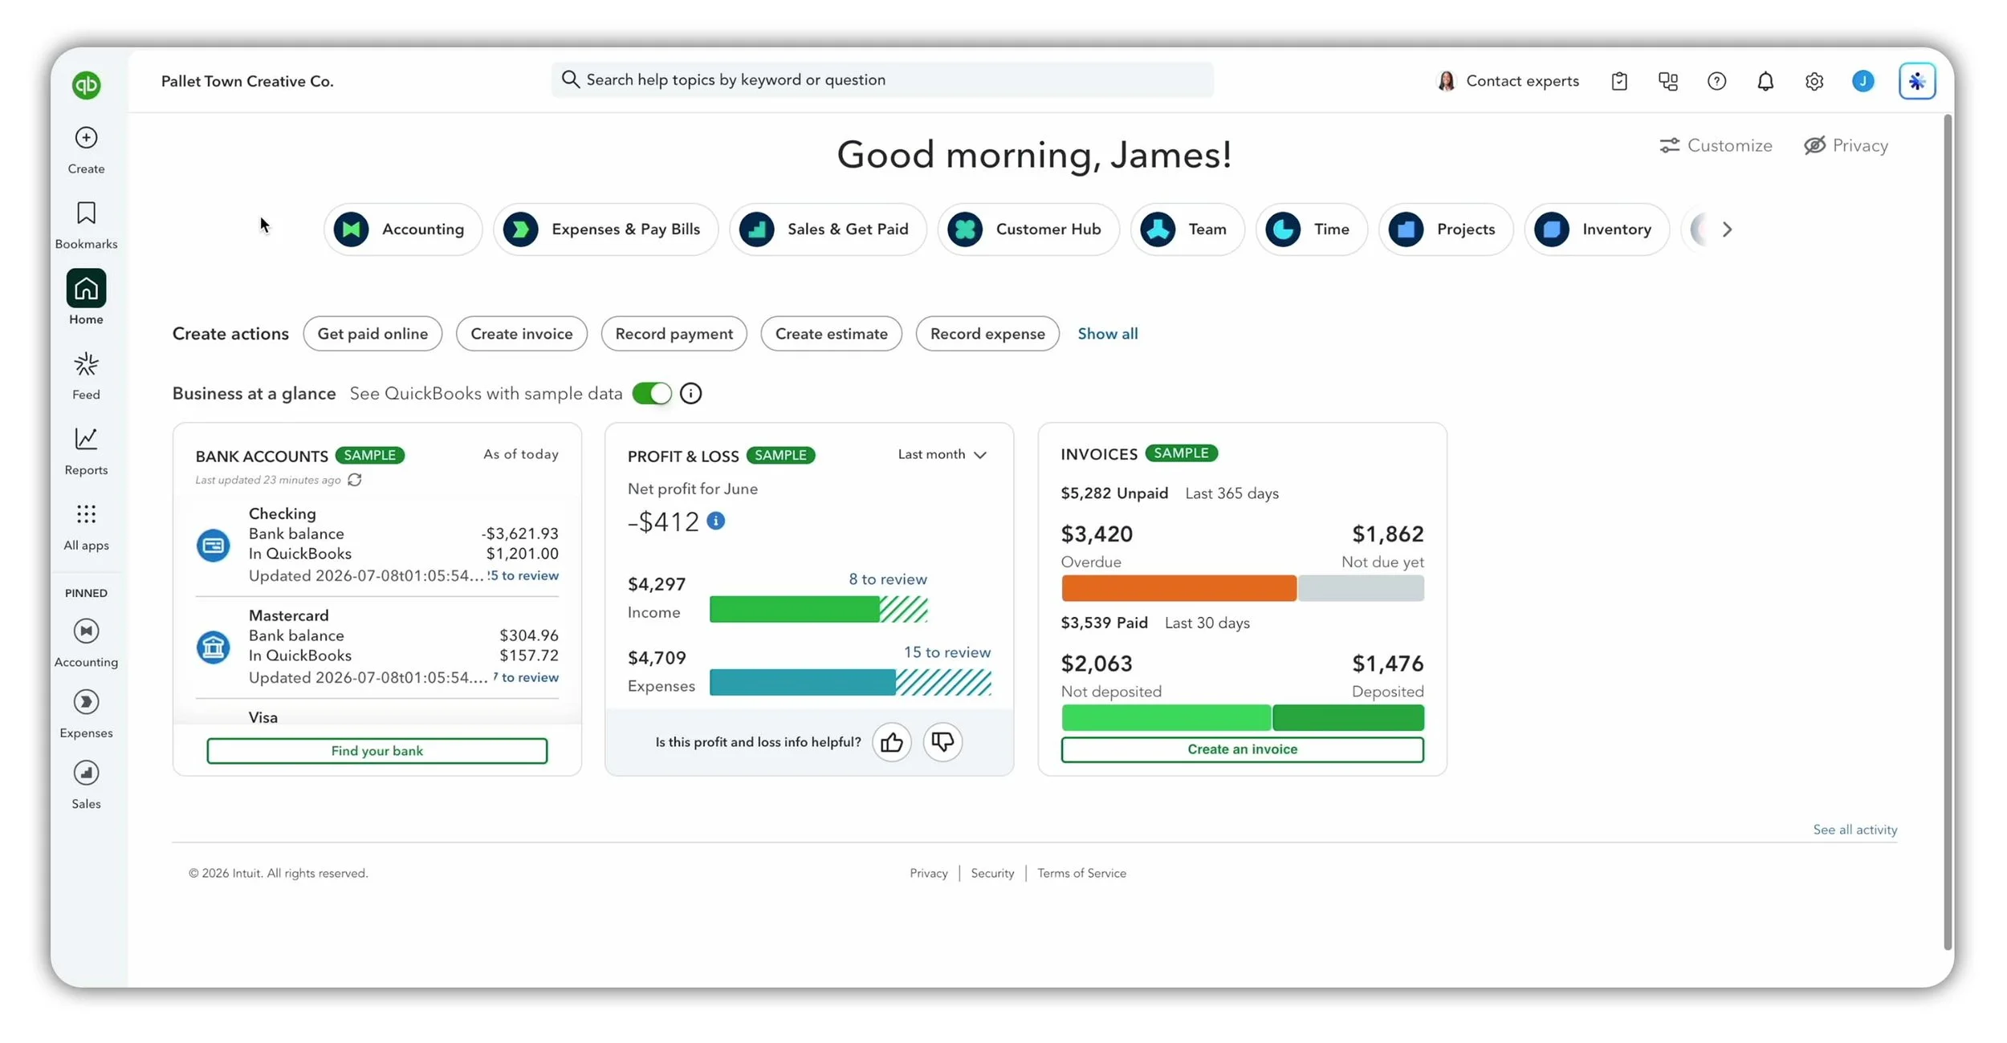Image resolution: width=2007 pixels, height=1043 pixels.
Task: Click the dark green Deposited bar
Action: 1349,717
